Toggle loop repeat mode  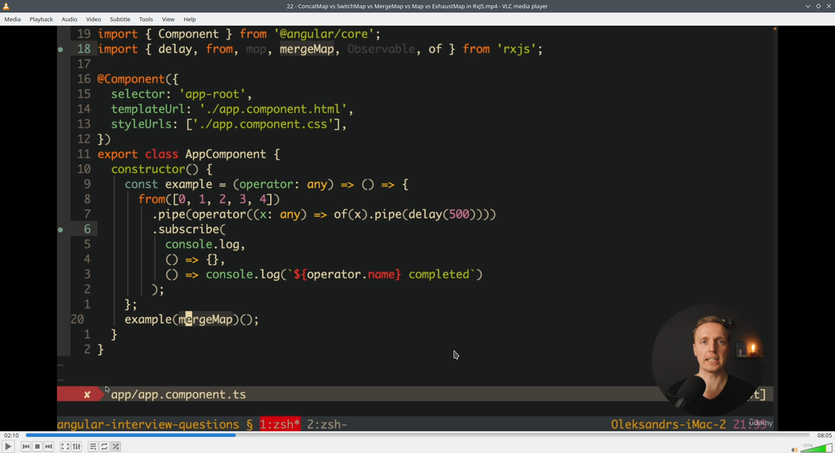tap(104, 446)
